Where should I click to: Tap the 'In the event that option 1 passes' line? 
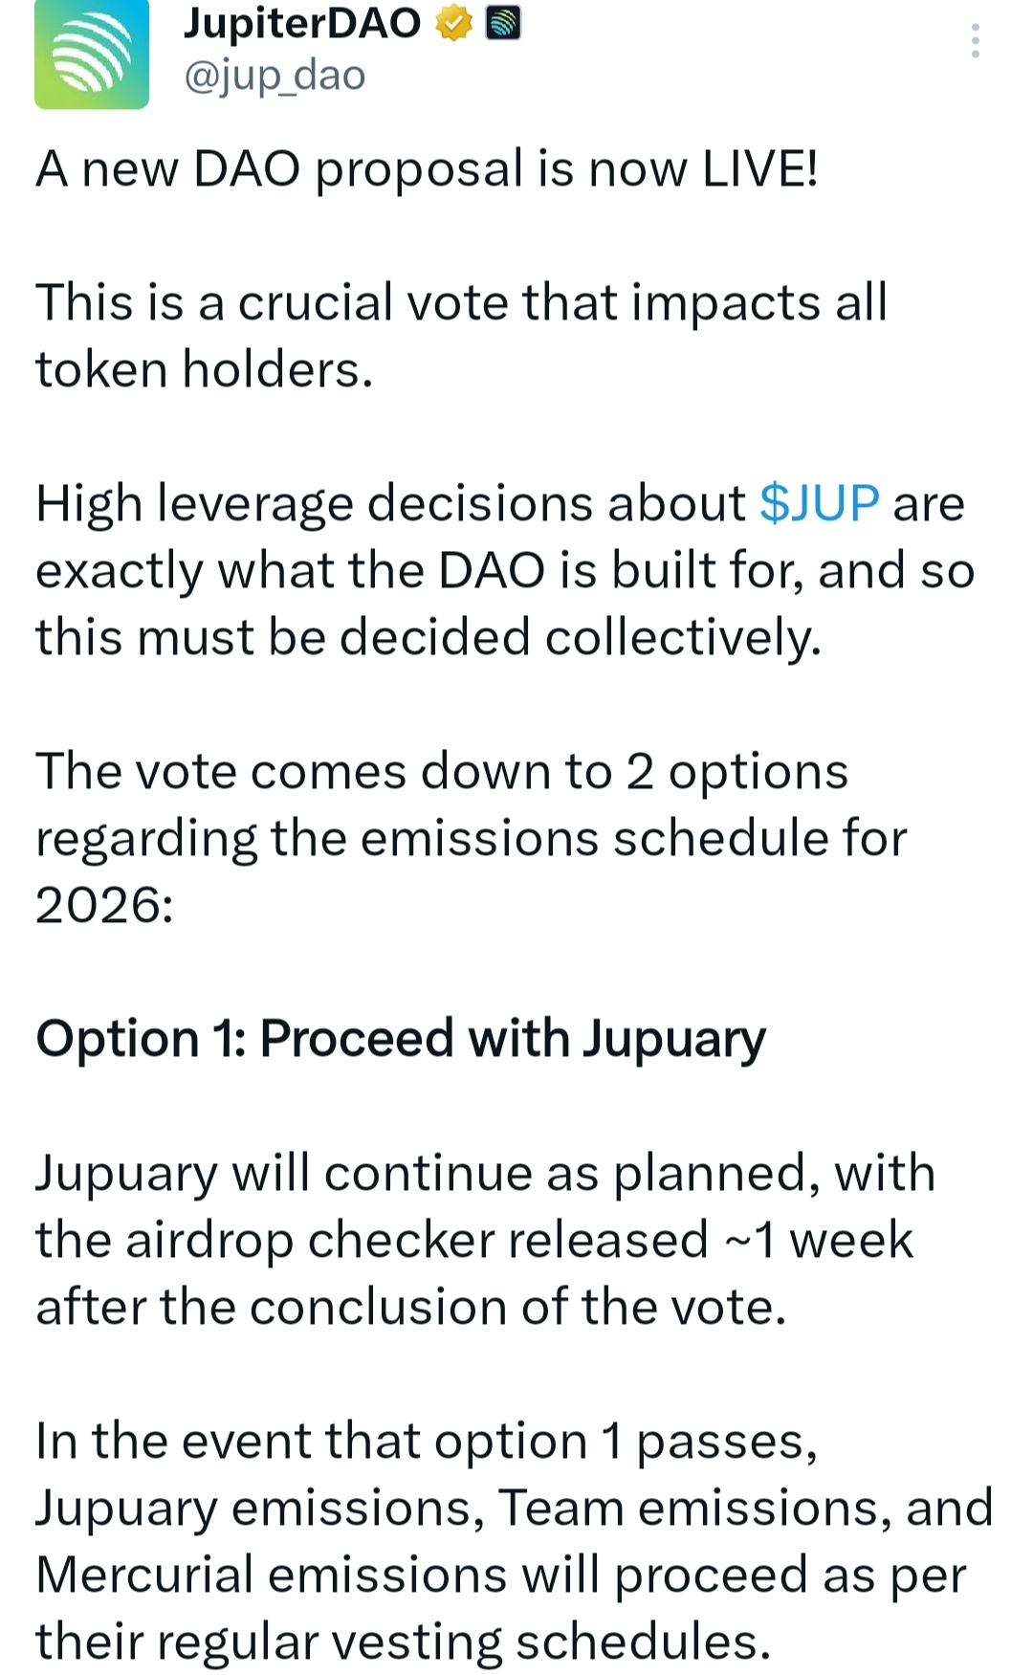pos(426,1442)
